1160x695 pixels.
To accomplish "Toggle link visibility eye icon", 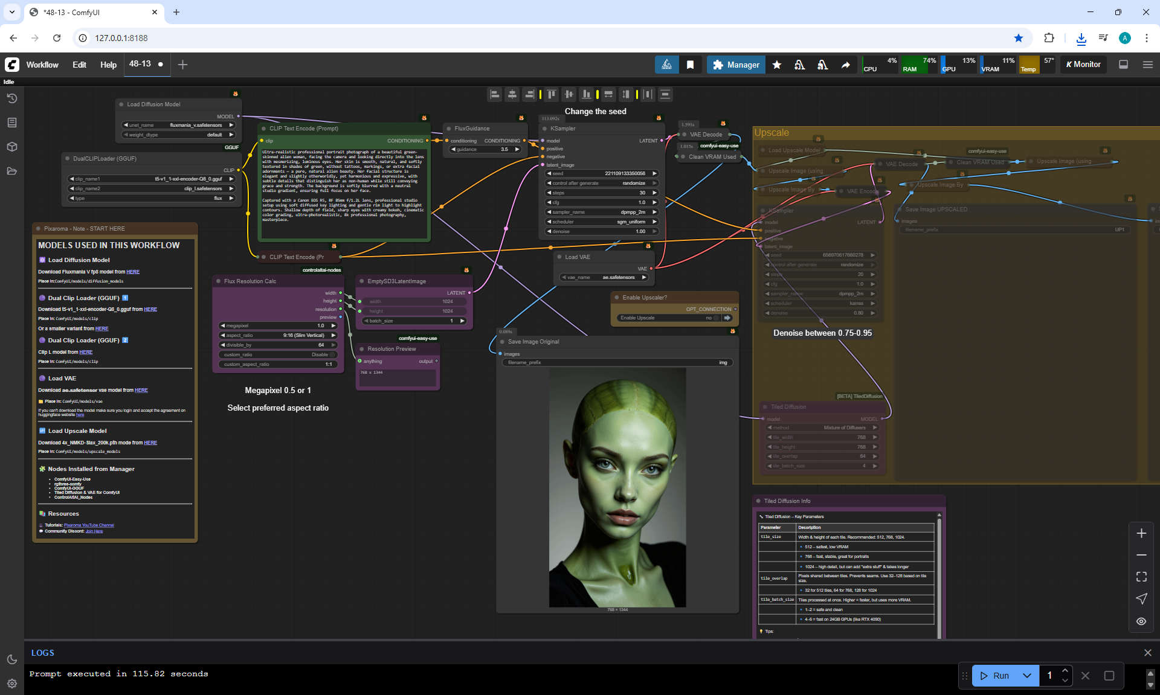I will point(1141,621).
